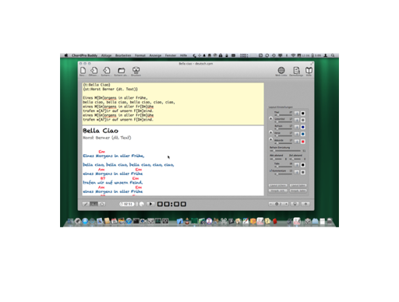Open the DemoSongs toolbar icon
The image size is (399, 302).
[x=296, y=71]
